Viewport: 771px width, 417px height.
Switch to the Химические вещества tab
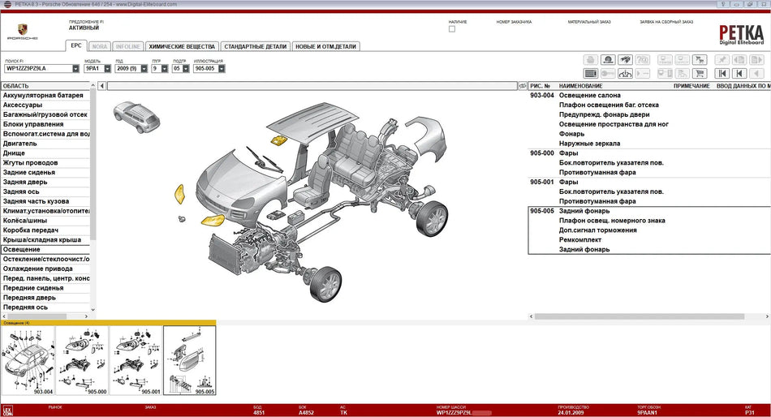[x=182, y=46]
